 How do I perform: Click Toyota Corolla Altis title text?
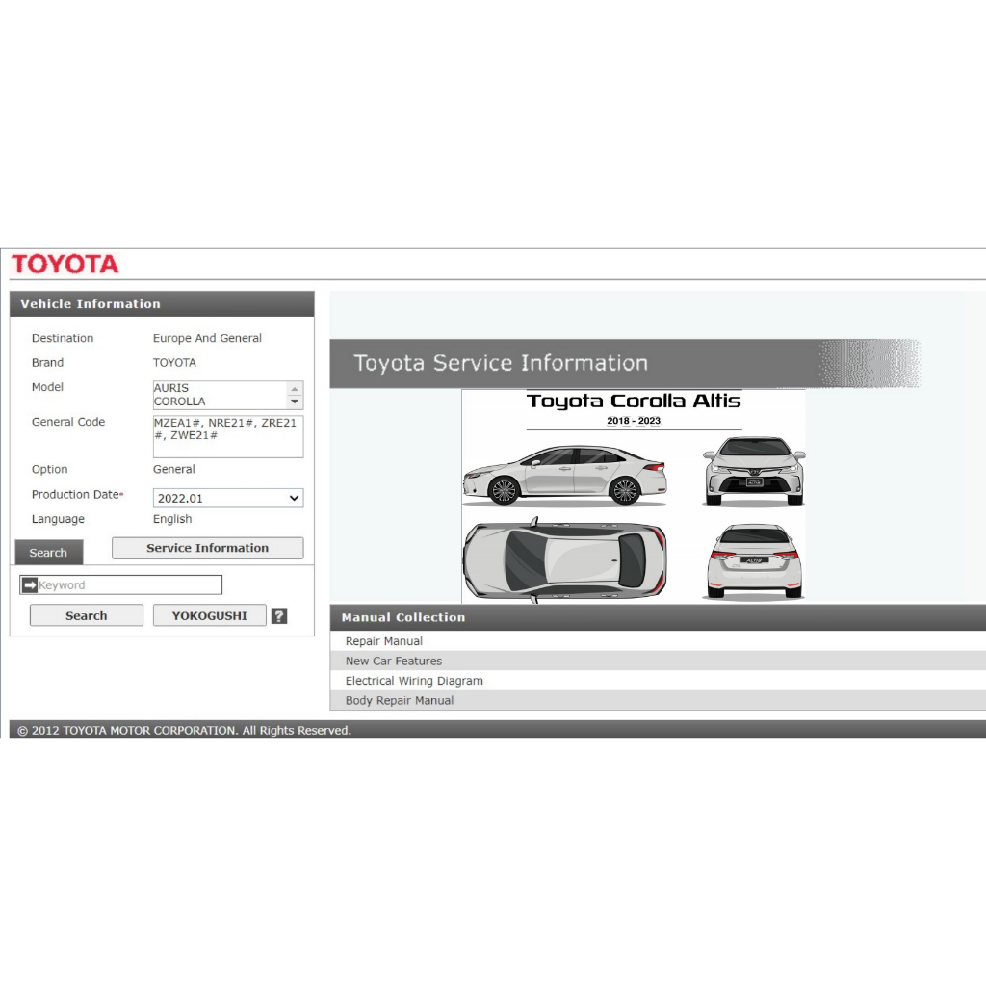coord(634,401)
